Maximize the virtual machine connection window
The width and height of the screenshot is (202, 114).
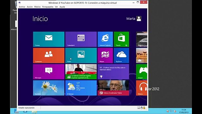click(138, 2)
